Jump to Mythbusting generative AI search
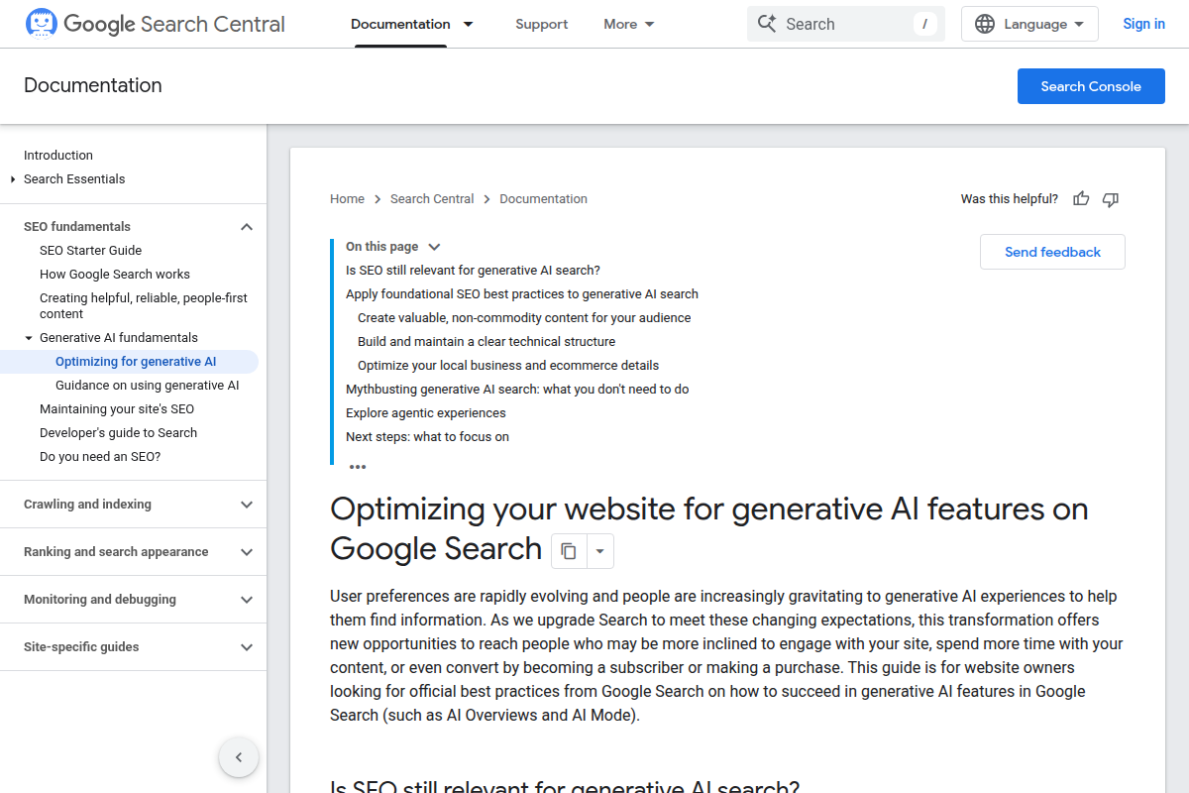Viewport: 1189px width, 793px height. [x=517, y=390]
